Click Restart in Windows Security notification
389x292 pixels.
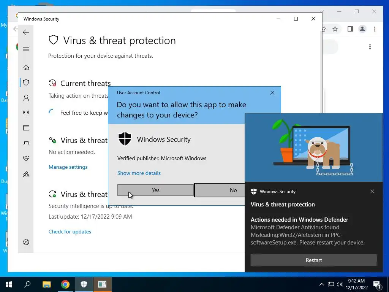coord(313,260)
